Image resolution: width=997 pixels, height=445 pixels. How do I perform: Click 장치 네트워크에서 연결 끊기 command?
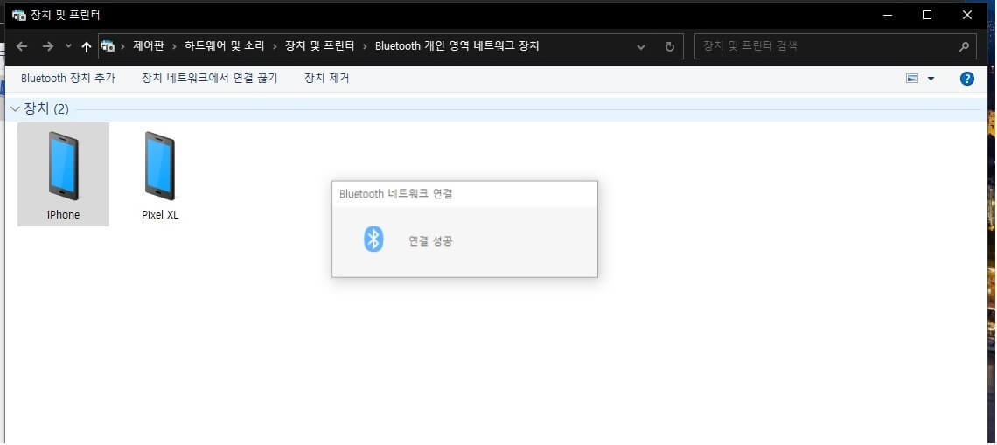(x=210, y=78)
